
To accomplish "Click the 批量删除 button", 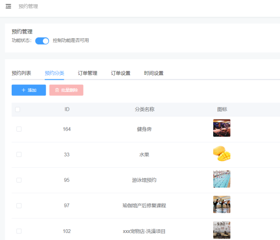I will pyautogui.click(x=66, y=90).
